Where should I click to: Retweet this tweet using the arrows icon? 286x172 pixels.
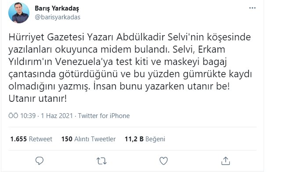(101, 161)
